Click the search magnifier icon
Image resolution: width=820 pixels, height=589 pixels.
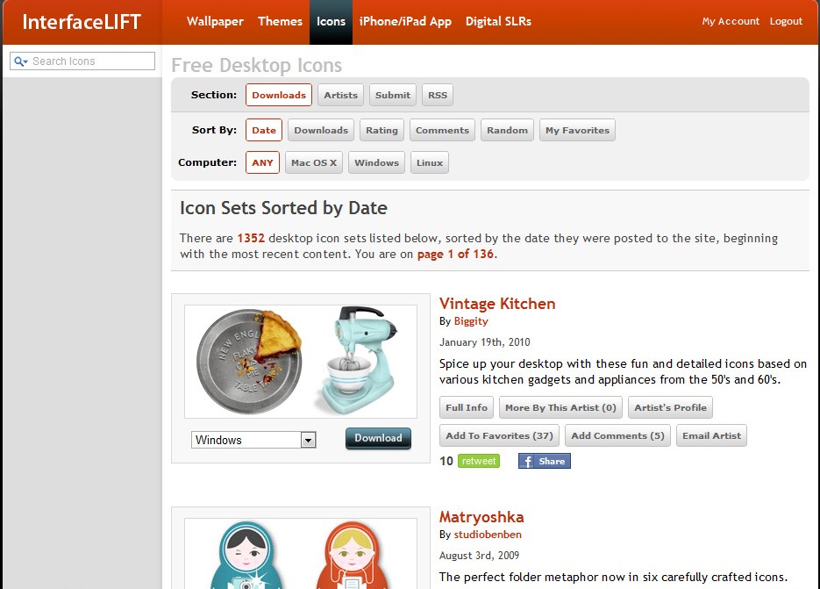coord(19,61)
